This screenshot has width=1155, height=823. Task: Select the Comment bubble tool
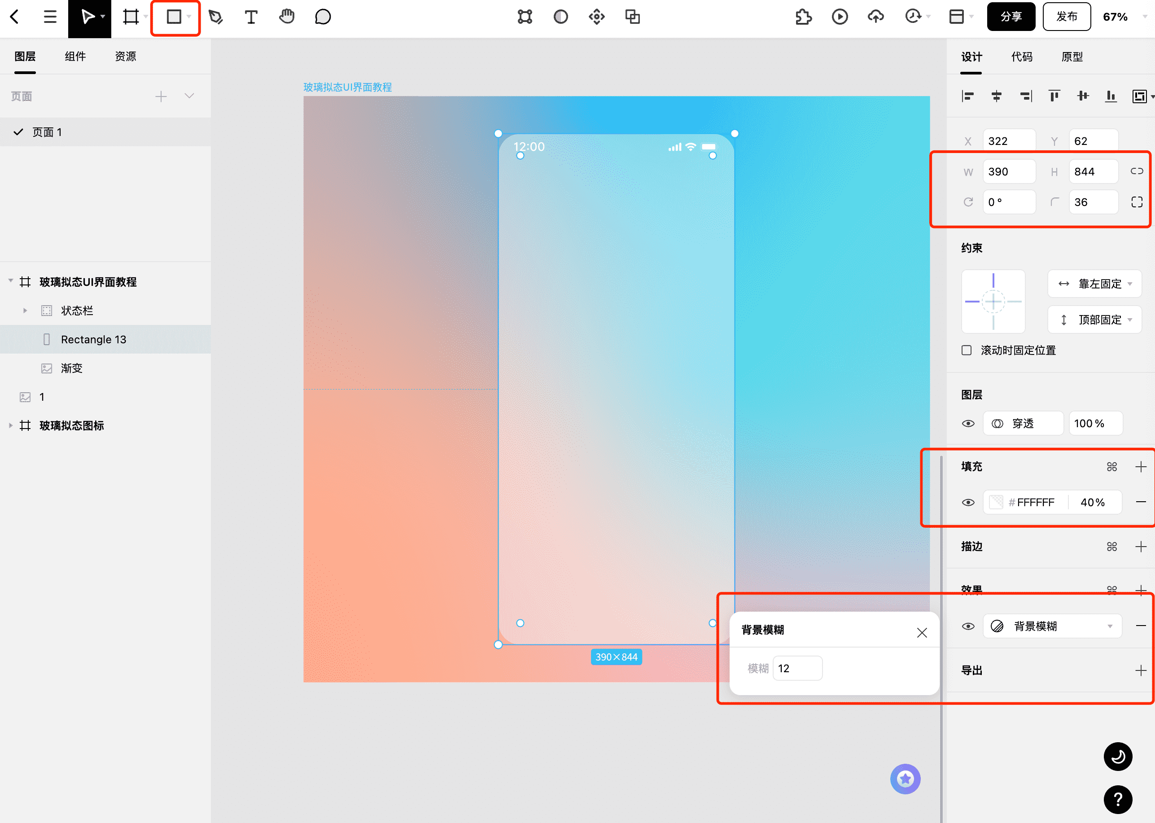[x=323, y=17]
